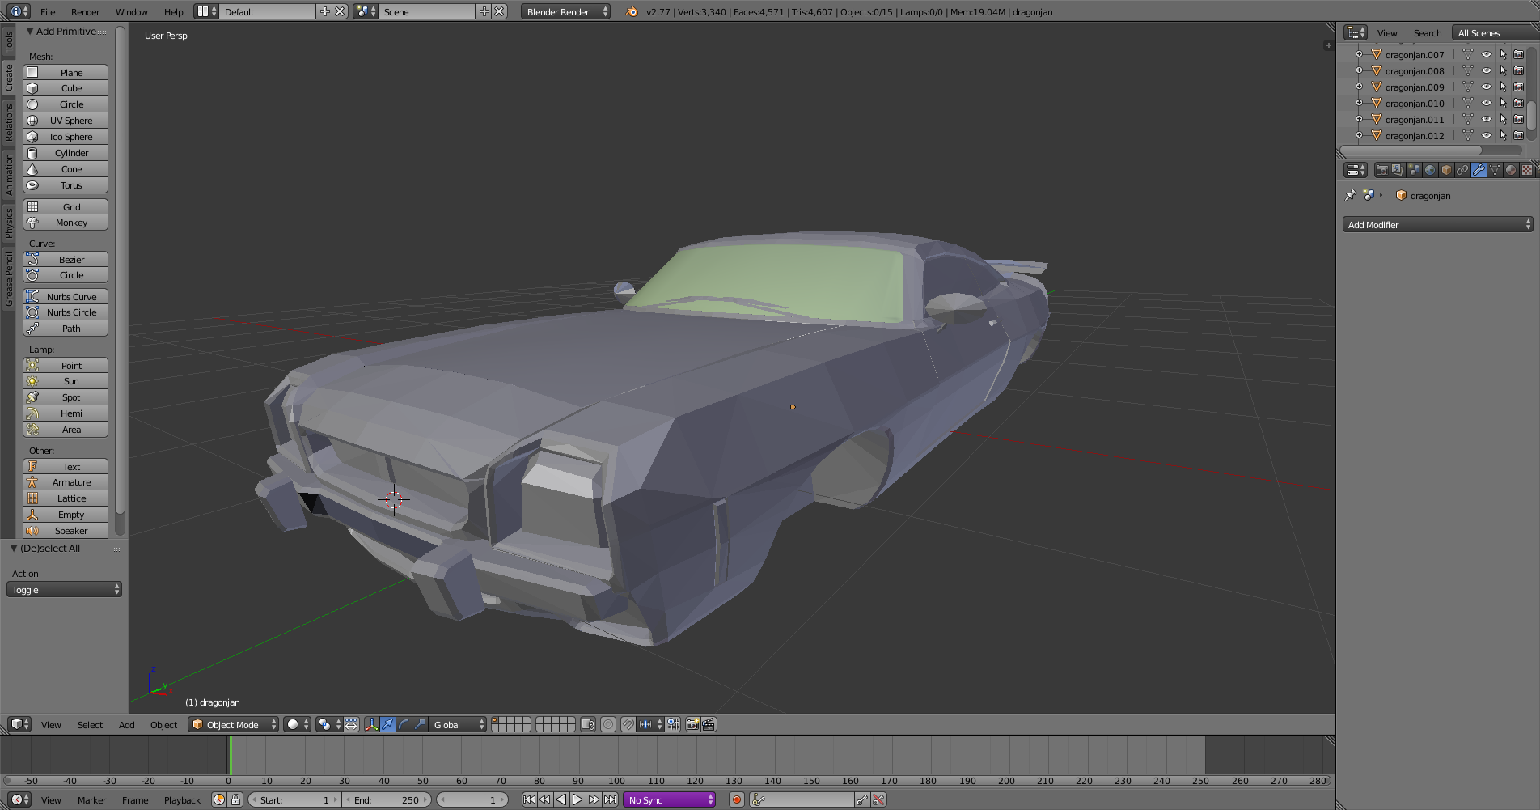Open the Texture properties checkerboard icon
This screenshot has height=810, width=1540.
[1526, 170]
